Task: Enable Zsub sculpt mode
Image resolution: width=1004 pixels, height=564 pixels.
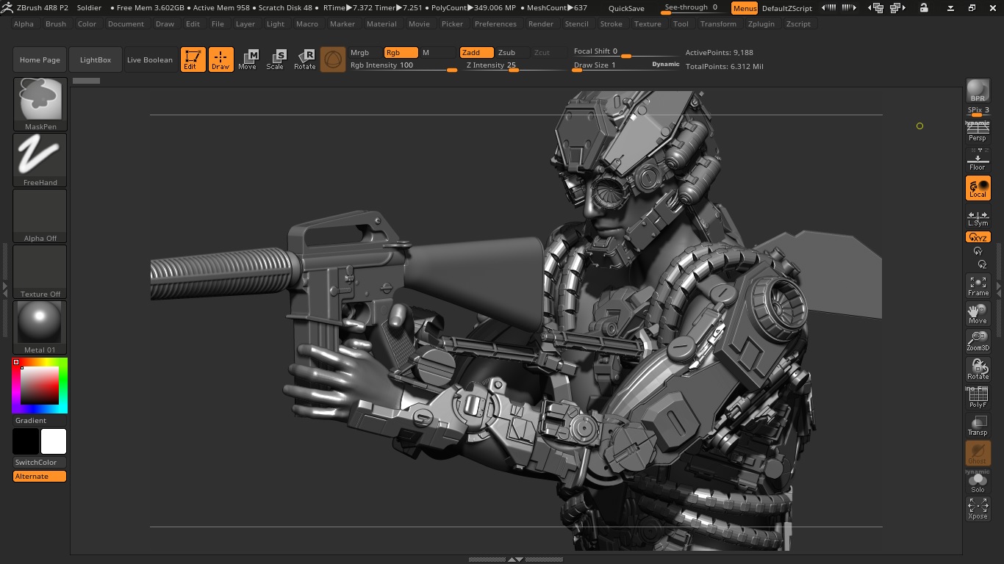Action: point(512,53)
